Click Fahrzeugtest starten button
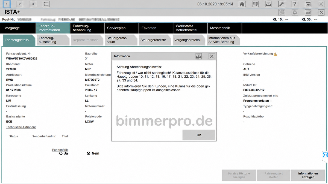 [x=273, y=175]
